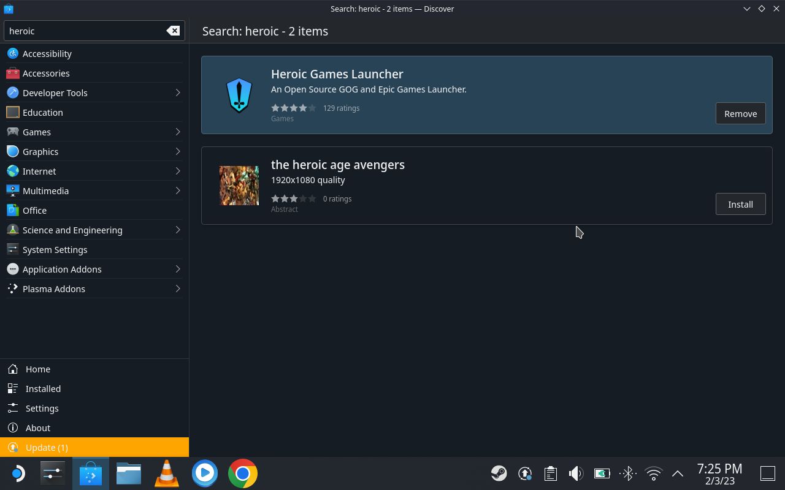Expand the Games category arrow

pos(178,132)
